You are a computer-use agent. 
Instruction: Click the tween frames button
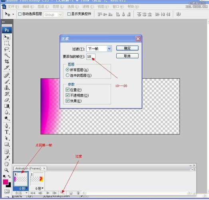(63, 193)
